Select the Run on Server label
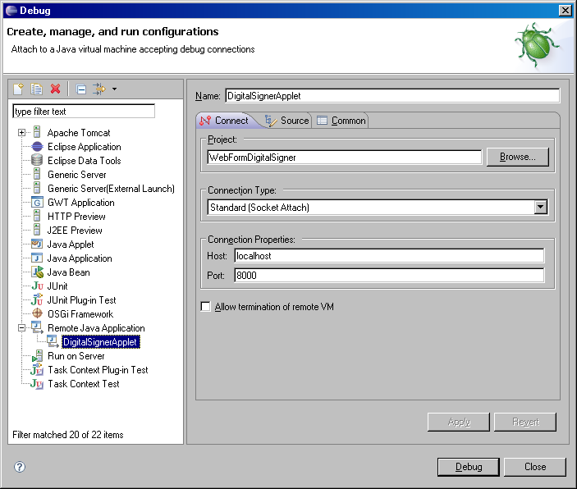This screenshot has width=577, height=489. click(x=76, y=356)
